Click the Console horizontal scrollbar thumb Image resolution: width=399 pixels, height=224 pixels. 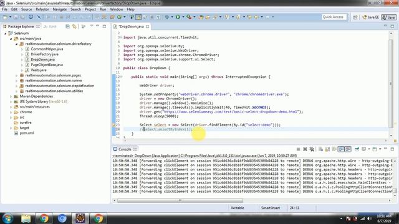(x=180, y=200)
